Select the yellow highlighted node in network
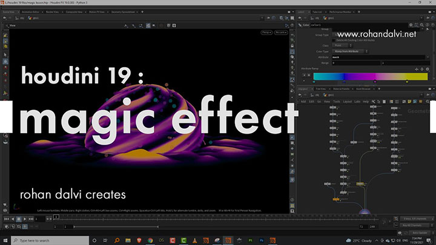The height and width of the screenshot is (245, 436). pyautogui.click(x=360, y=184)
